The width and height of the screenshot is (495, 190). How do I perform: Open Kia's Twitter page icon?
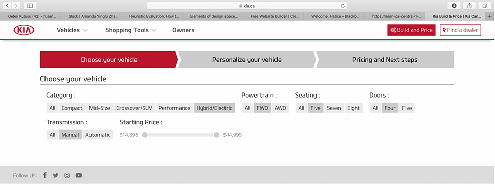(x=56, y=175)
